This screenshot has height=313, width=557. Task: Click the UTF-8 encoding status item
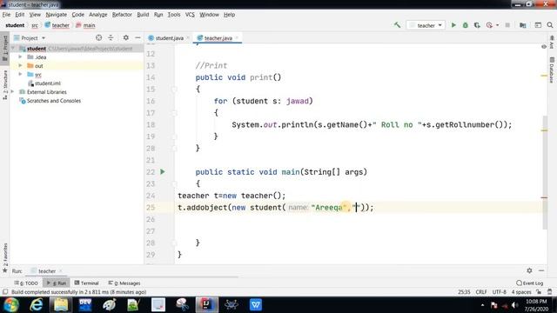tap(499, 292)
